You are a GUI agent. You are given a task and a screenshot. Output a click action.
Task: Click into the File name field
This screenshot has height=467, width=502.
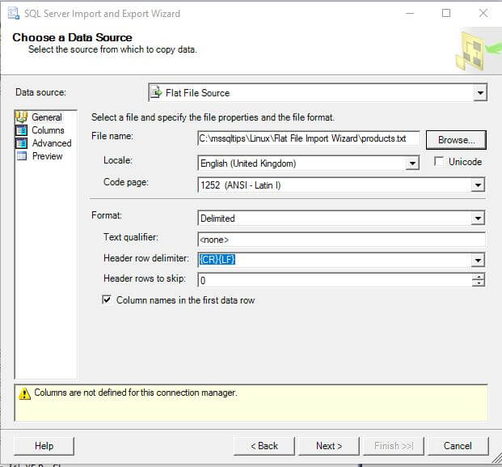[309, 138]
